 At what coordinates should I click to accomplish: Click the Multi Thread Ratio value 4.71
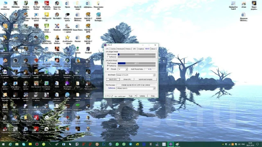150,69
